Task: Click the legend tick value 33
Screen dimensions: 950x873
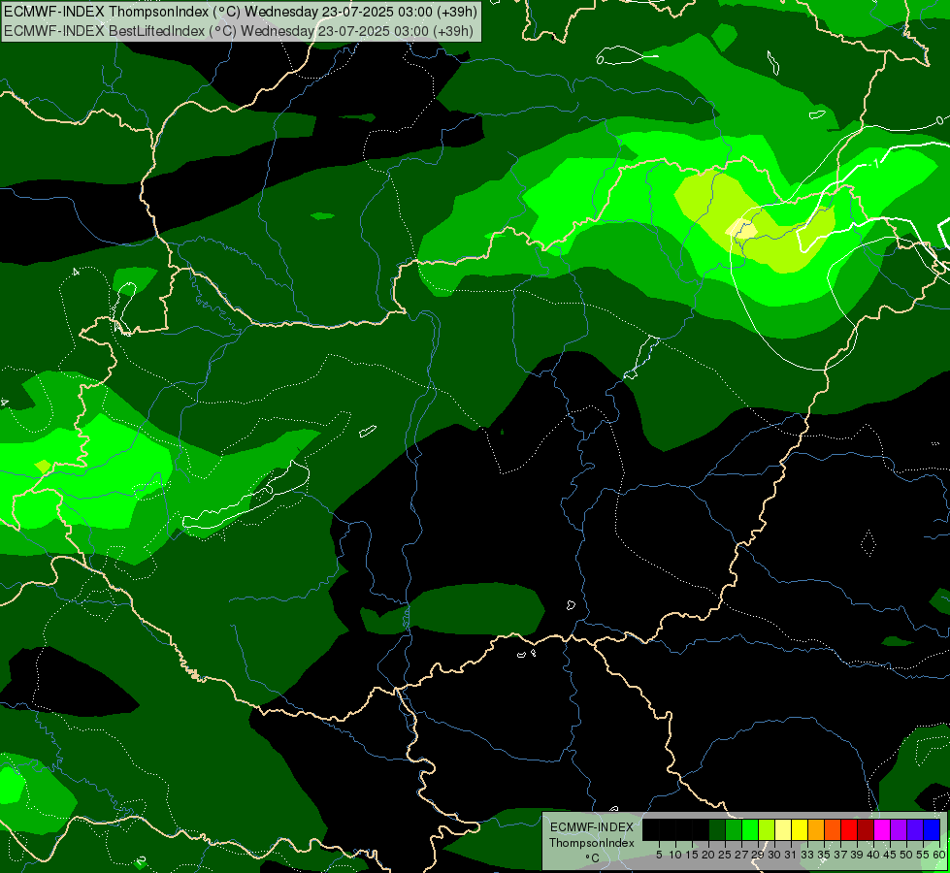Action: coord(808,855)
